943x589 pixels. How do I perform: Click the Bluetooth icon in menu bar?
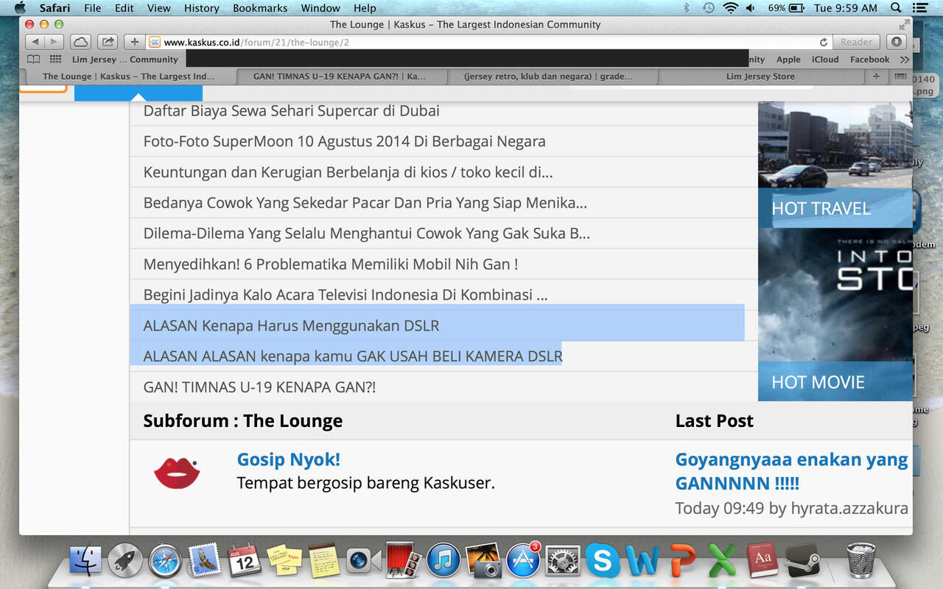pyautogui.click(x=687, y=8)
